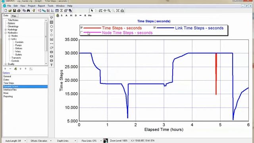The image size is (254, 143).
Task: Expand the Nodes tree branch
Action: pyautogui.click(x=10, y=36)
